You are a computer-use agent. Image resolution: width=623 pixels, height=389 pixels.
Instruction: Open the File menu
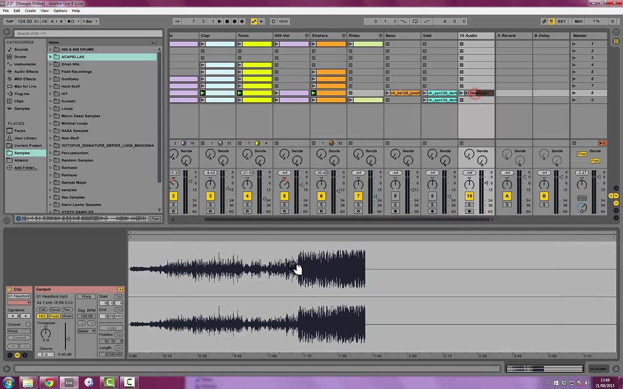pos(5,11)
